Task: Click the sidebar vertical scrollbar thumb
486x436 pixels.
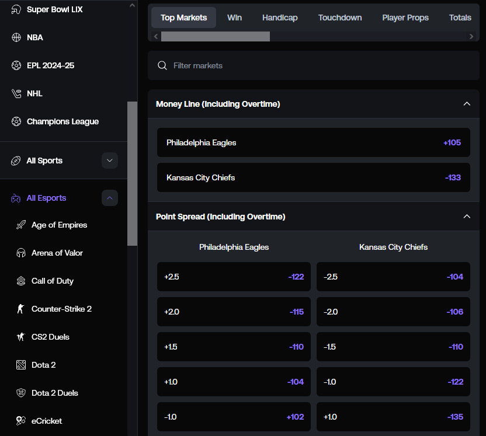Action: 133,173
